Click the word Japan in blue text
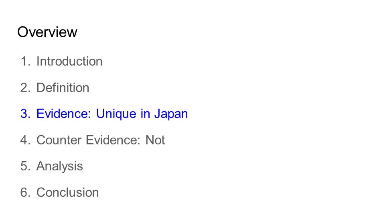Image resolution: width=385 pixels, height=216 pixels. (171, 114)
